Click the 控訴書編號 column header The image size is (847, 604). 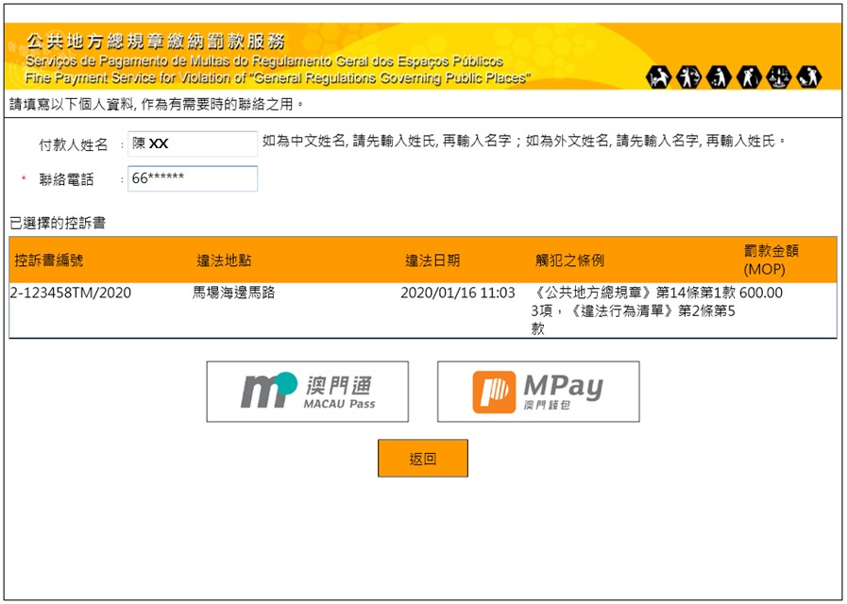[x=49, y=260]
